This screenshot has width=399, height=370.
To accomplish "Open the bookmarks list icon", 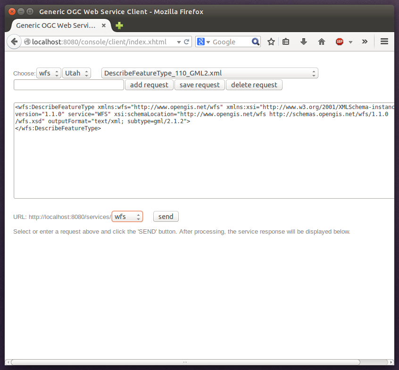I will click(286, 42).
